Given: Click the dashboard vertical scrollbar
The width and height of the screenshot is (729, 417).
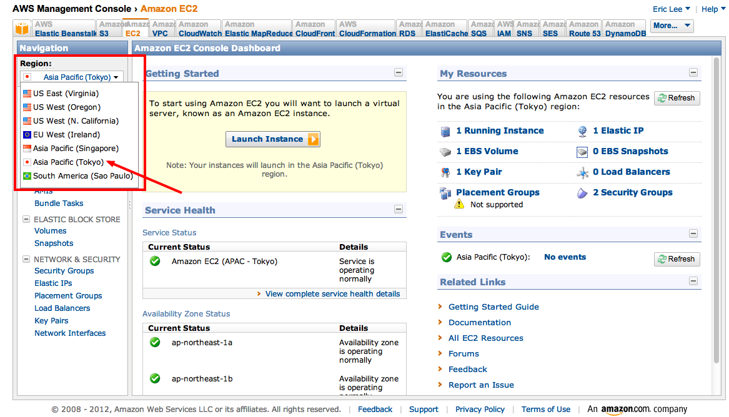Looking at the screenshot, I should coord(717,210).
